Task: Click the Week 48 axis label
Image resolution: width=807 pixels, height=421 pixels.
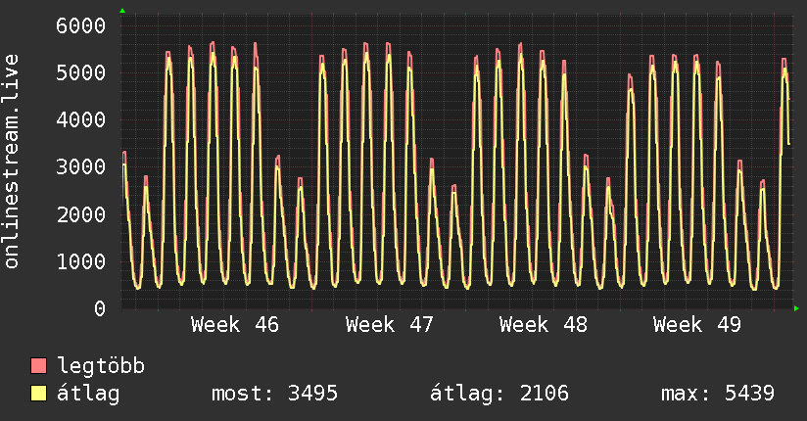Action: pyautogui.click(x=543, y=324)
